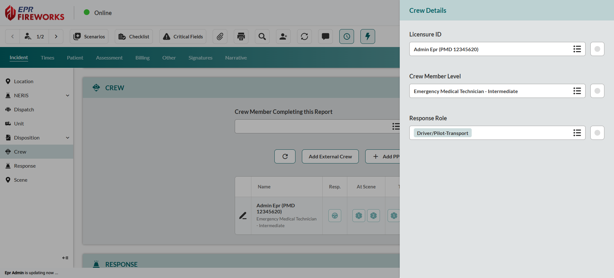Open Location in the sidebar
This screenshot has width=614, height=278.
point(36,81)
